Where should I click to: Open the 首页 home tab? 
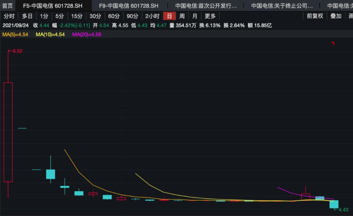click(8, 6)
